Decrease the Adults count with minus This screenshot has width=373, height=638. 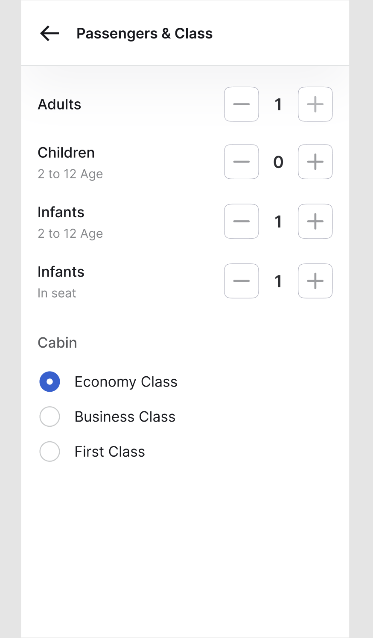242,104
